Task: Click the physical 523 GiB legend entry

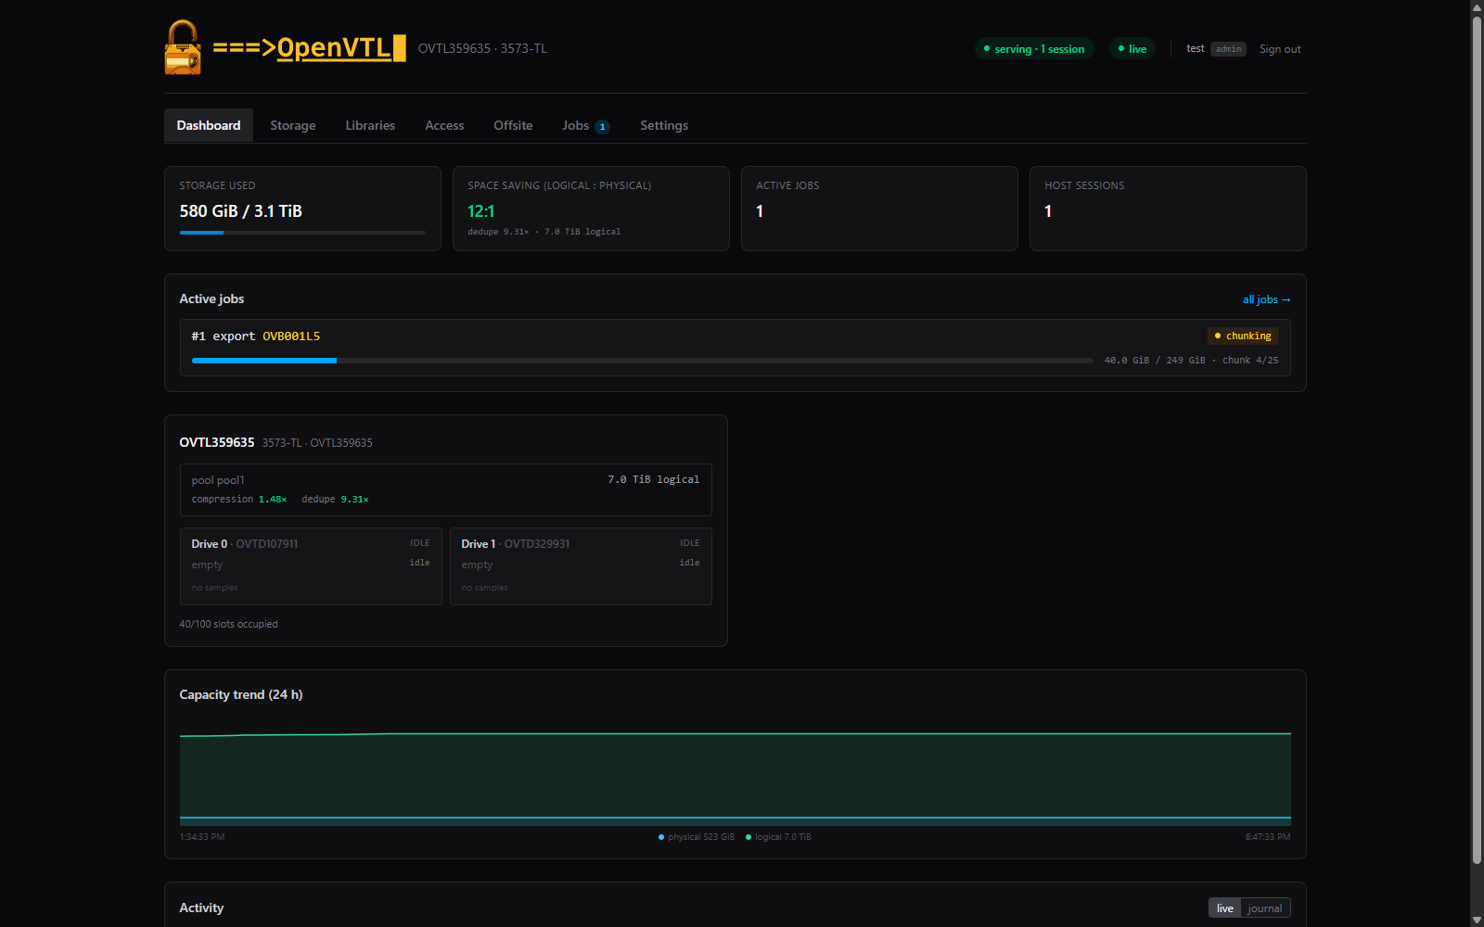Action: [x=697, y=837]
